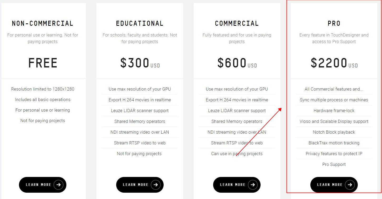
Task: Select the EDUCATIONAL plan heading
Action: 140,23
